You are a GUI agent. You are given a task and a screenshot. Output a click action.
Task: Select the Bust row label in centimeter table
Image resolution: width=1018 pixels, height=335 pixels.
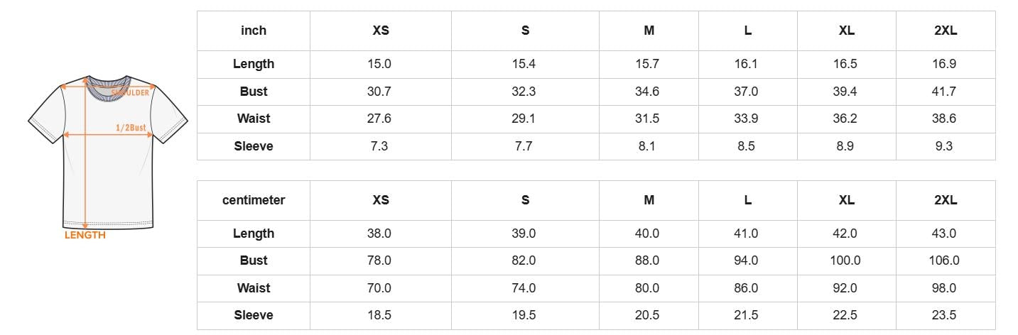[254, 260]
